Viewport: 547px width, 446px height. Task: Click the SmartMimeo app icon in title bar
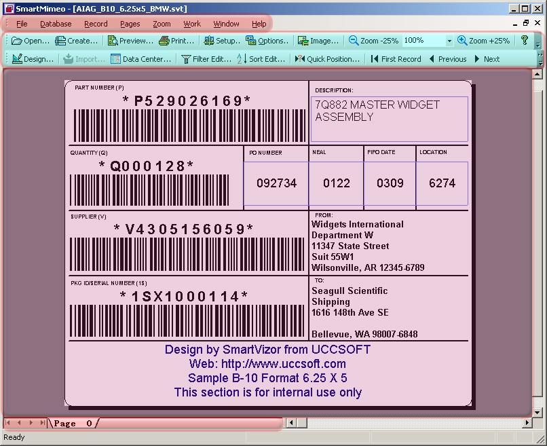point(10,8)
